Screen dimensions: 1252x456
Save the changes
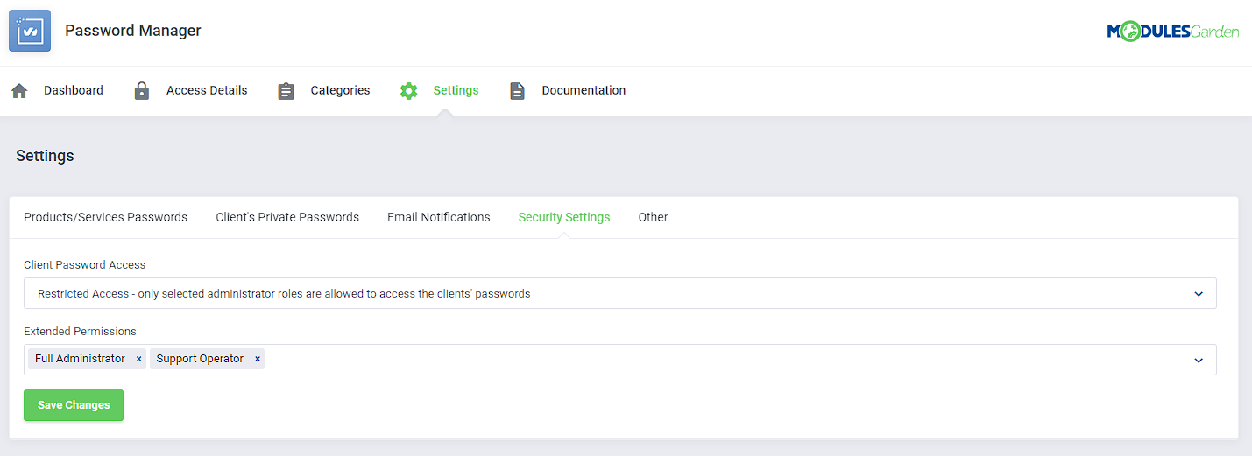click(x=74, y=405)
